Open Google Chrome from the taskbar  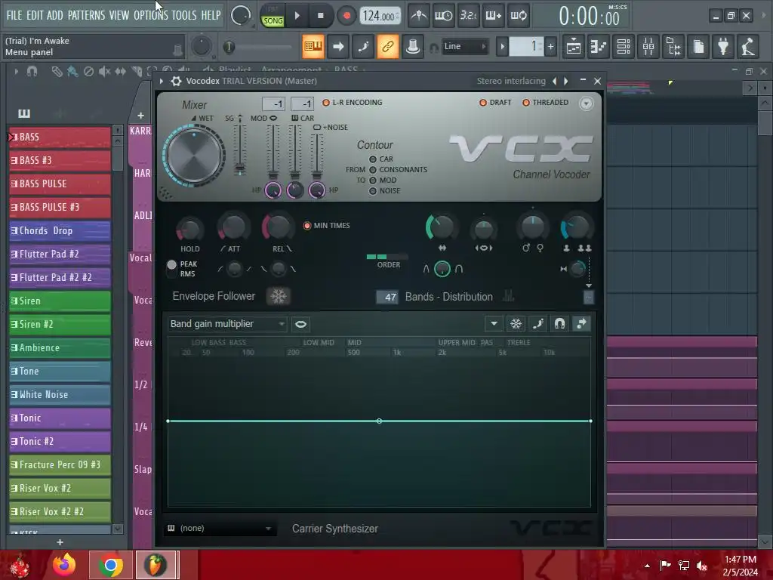[110, 565]
